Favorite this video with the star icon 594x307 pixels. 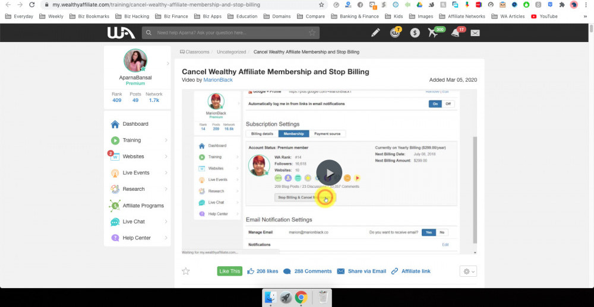click(x=186, y=271)
